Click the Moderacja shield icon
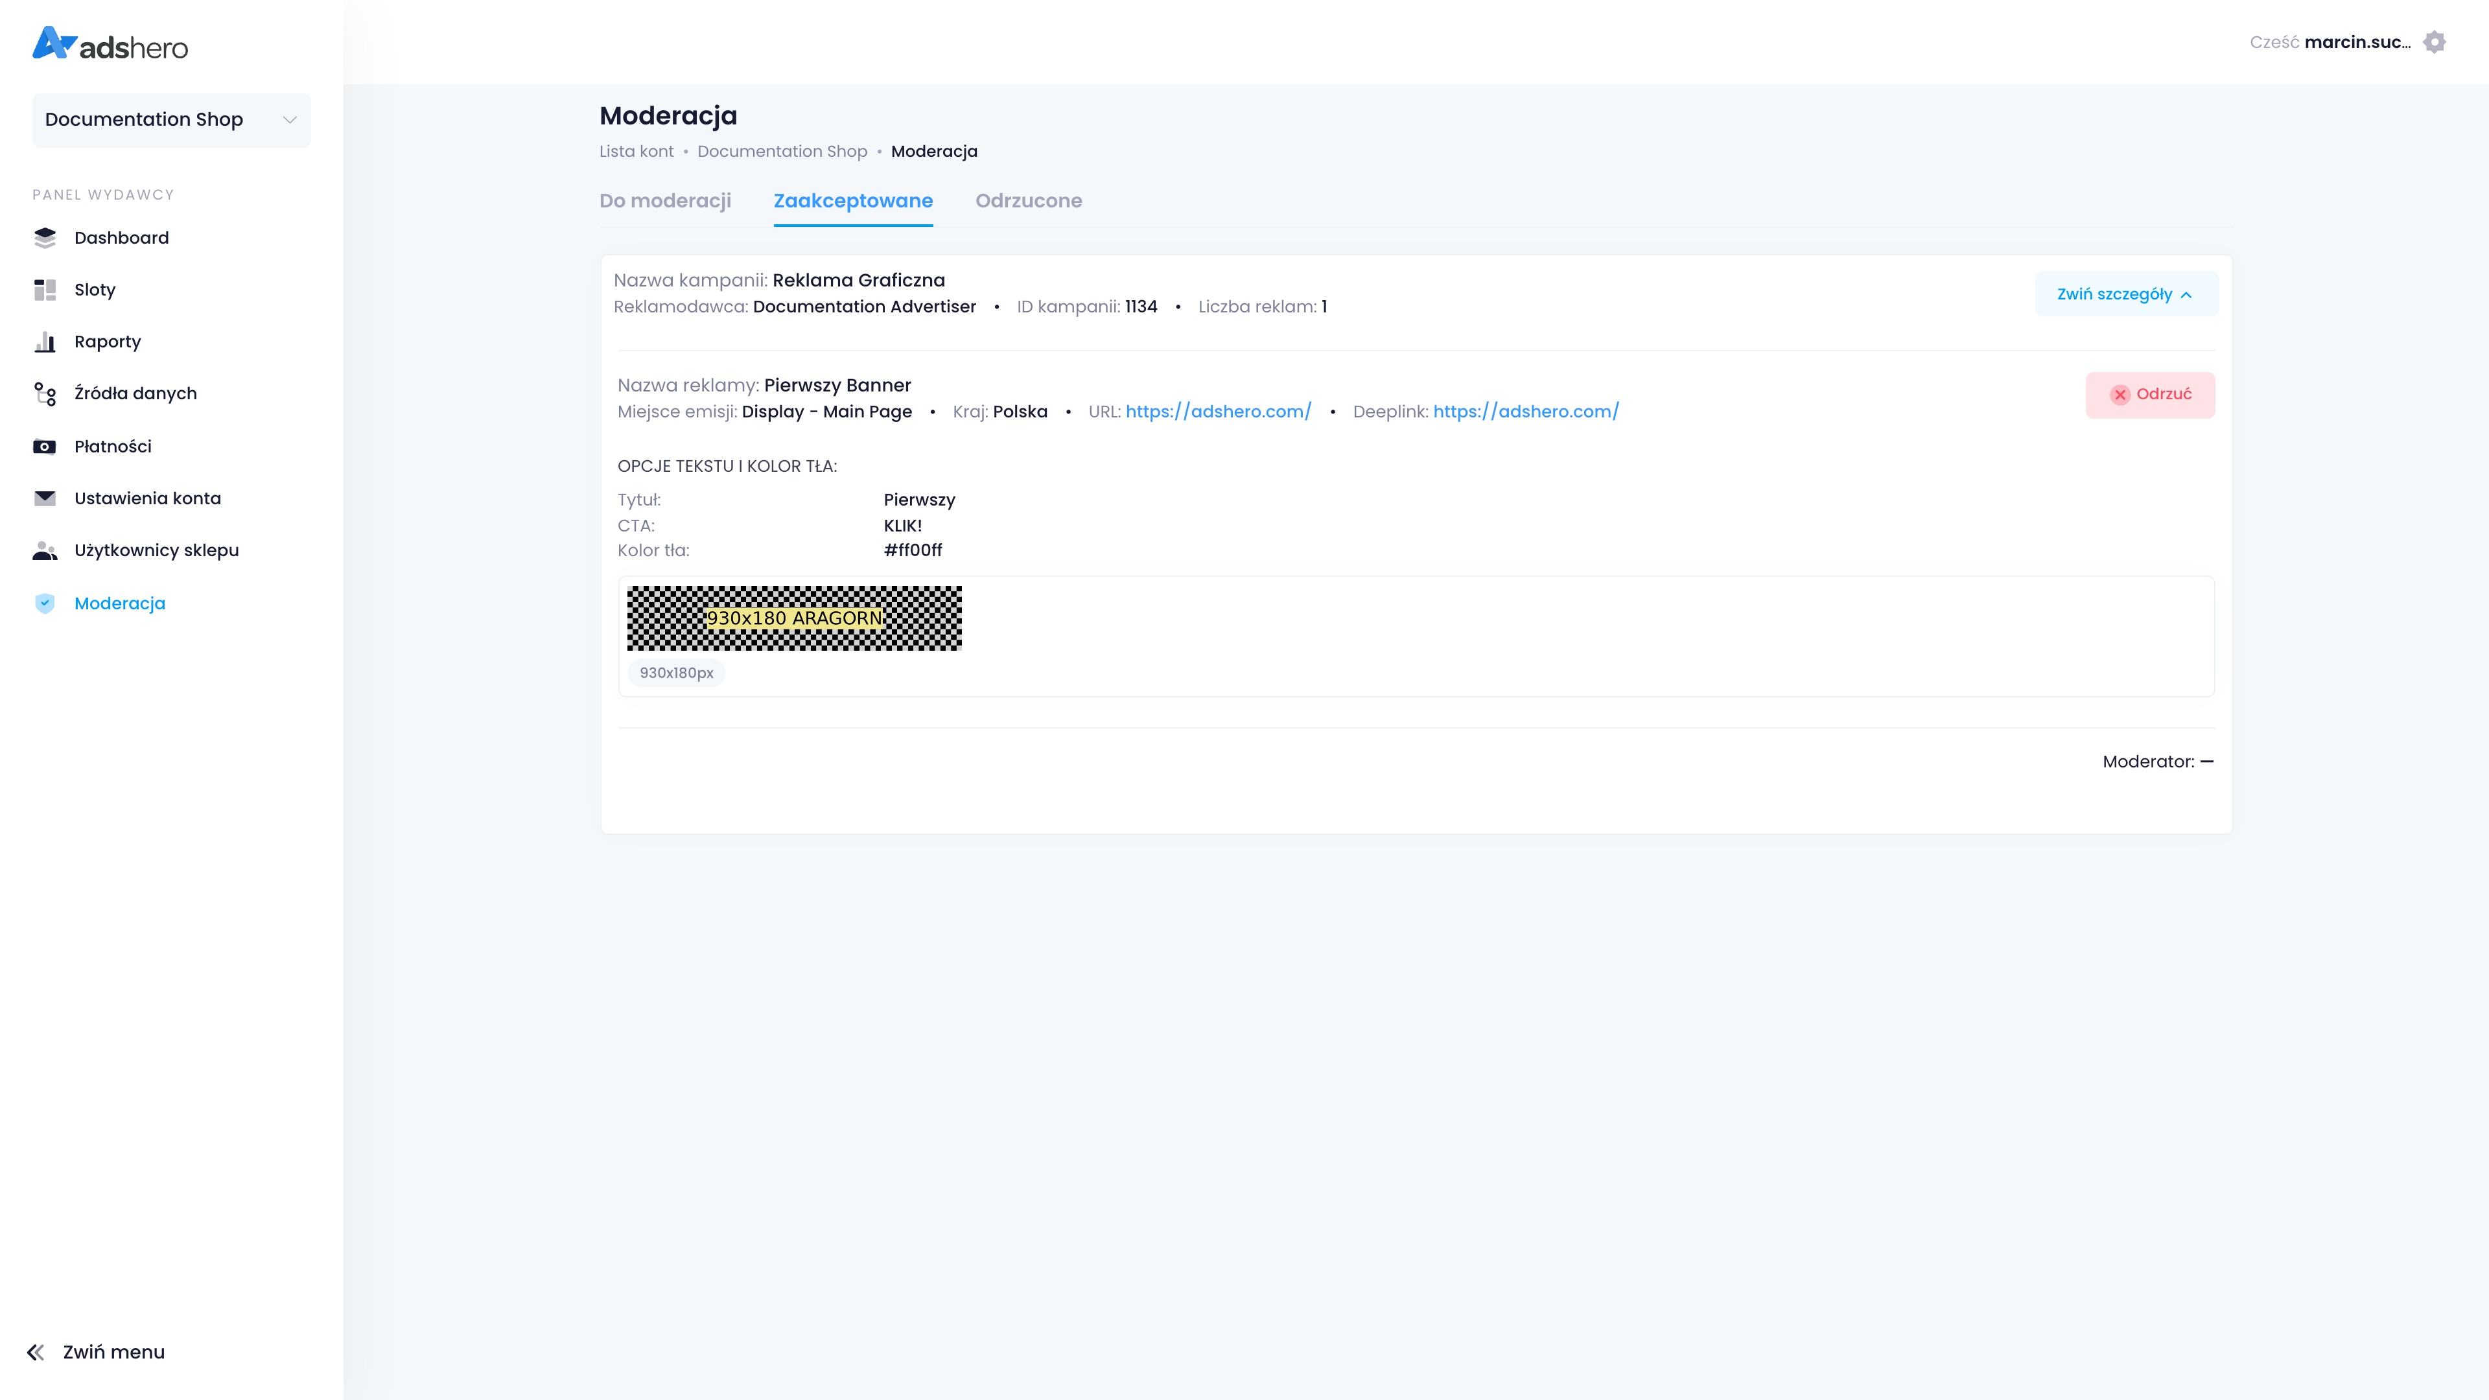This screenshot has width=2489, height=1400. point(45,604)
